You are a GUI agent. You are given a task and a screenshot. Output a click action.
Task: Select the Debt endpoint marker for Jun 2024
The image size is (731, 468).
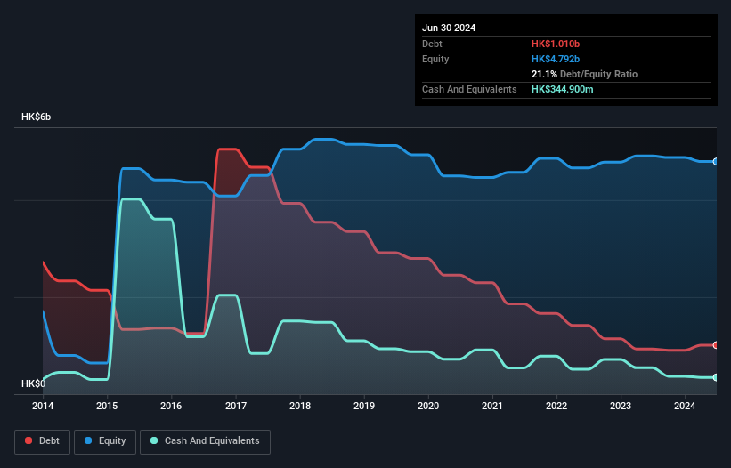[716, 345]
